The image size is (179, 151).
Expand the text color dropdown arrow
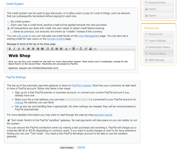point(70,49)
